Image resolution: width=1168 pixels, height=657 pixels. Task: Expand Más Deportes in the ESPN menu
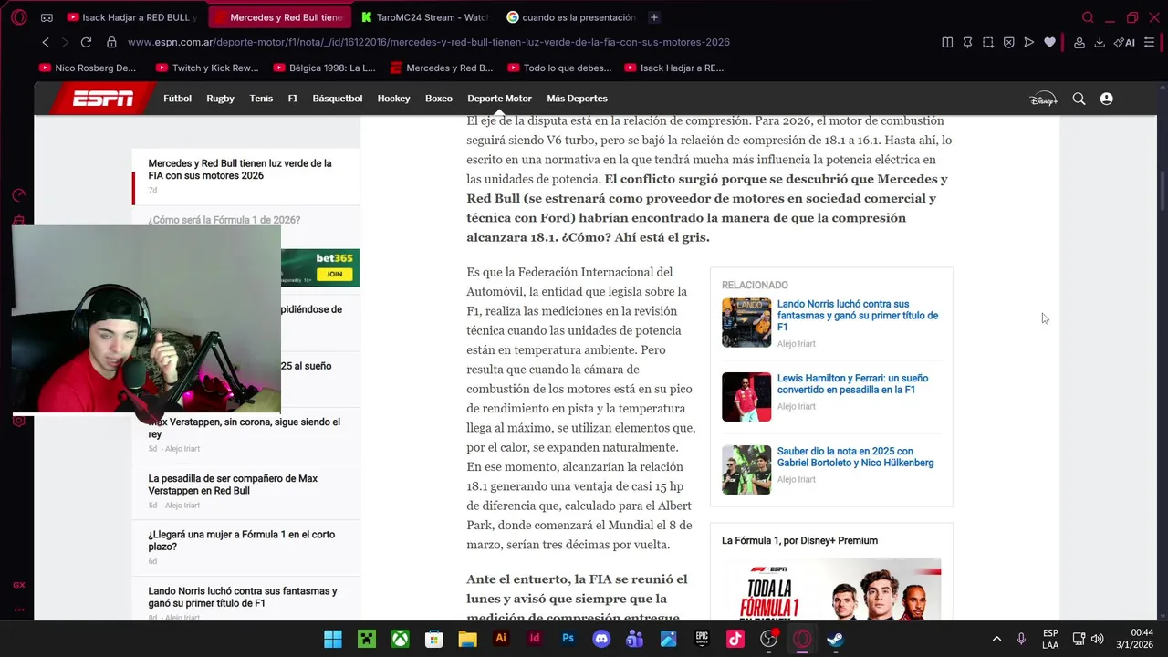pyautogui.click(x=577, y=99)
